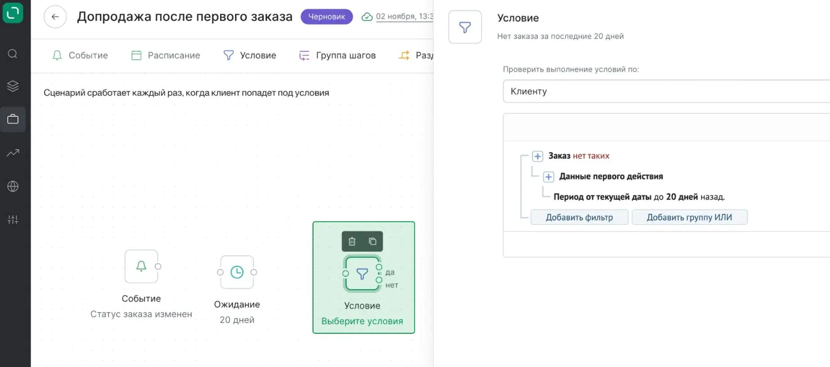
Task: Click the trash icon above the Условие node
Action: coord(352,241)
